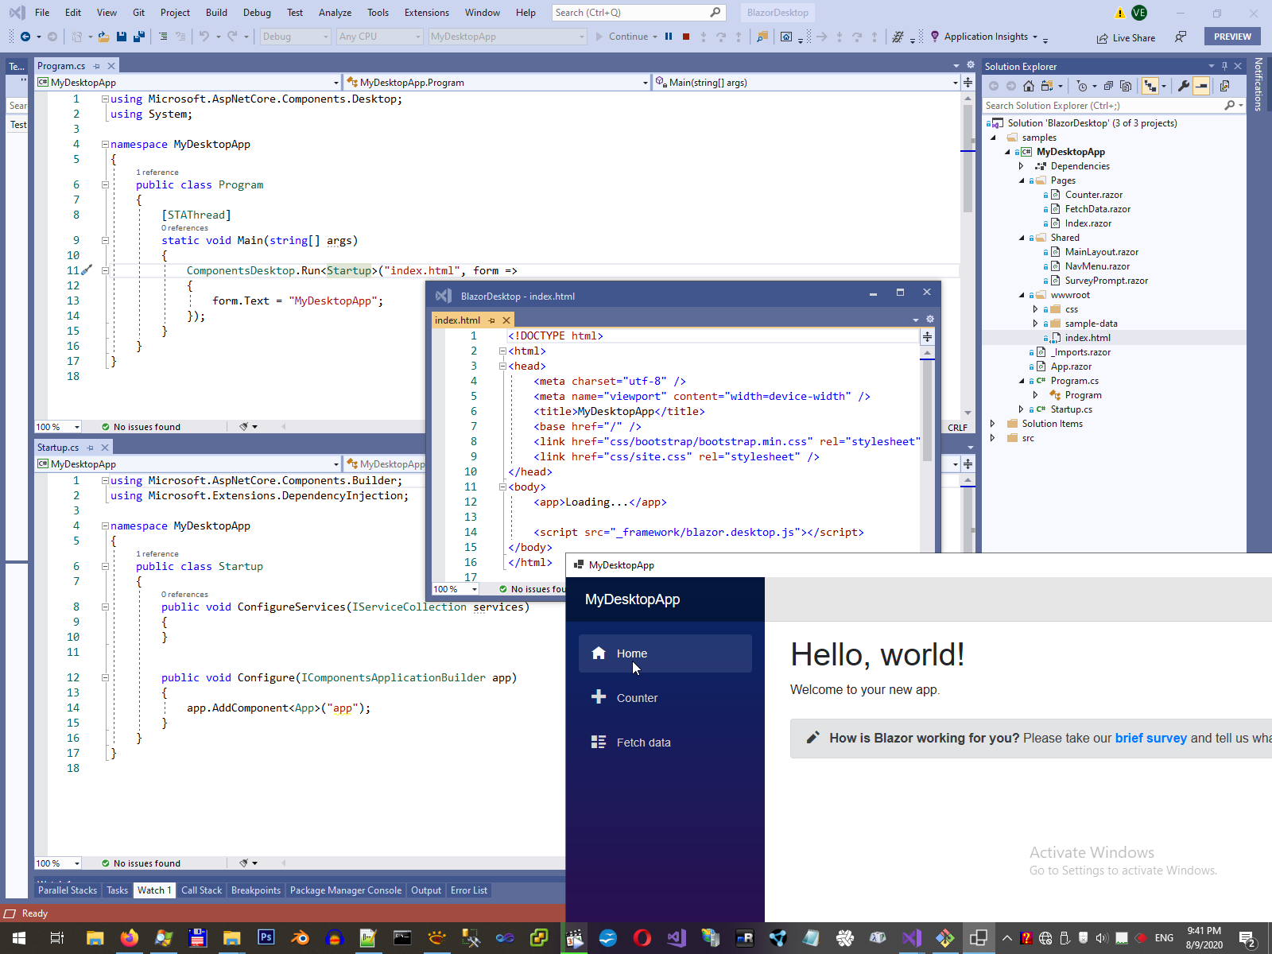Open the Extensions menu

[x=426, y=13]
